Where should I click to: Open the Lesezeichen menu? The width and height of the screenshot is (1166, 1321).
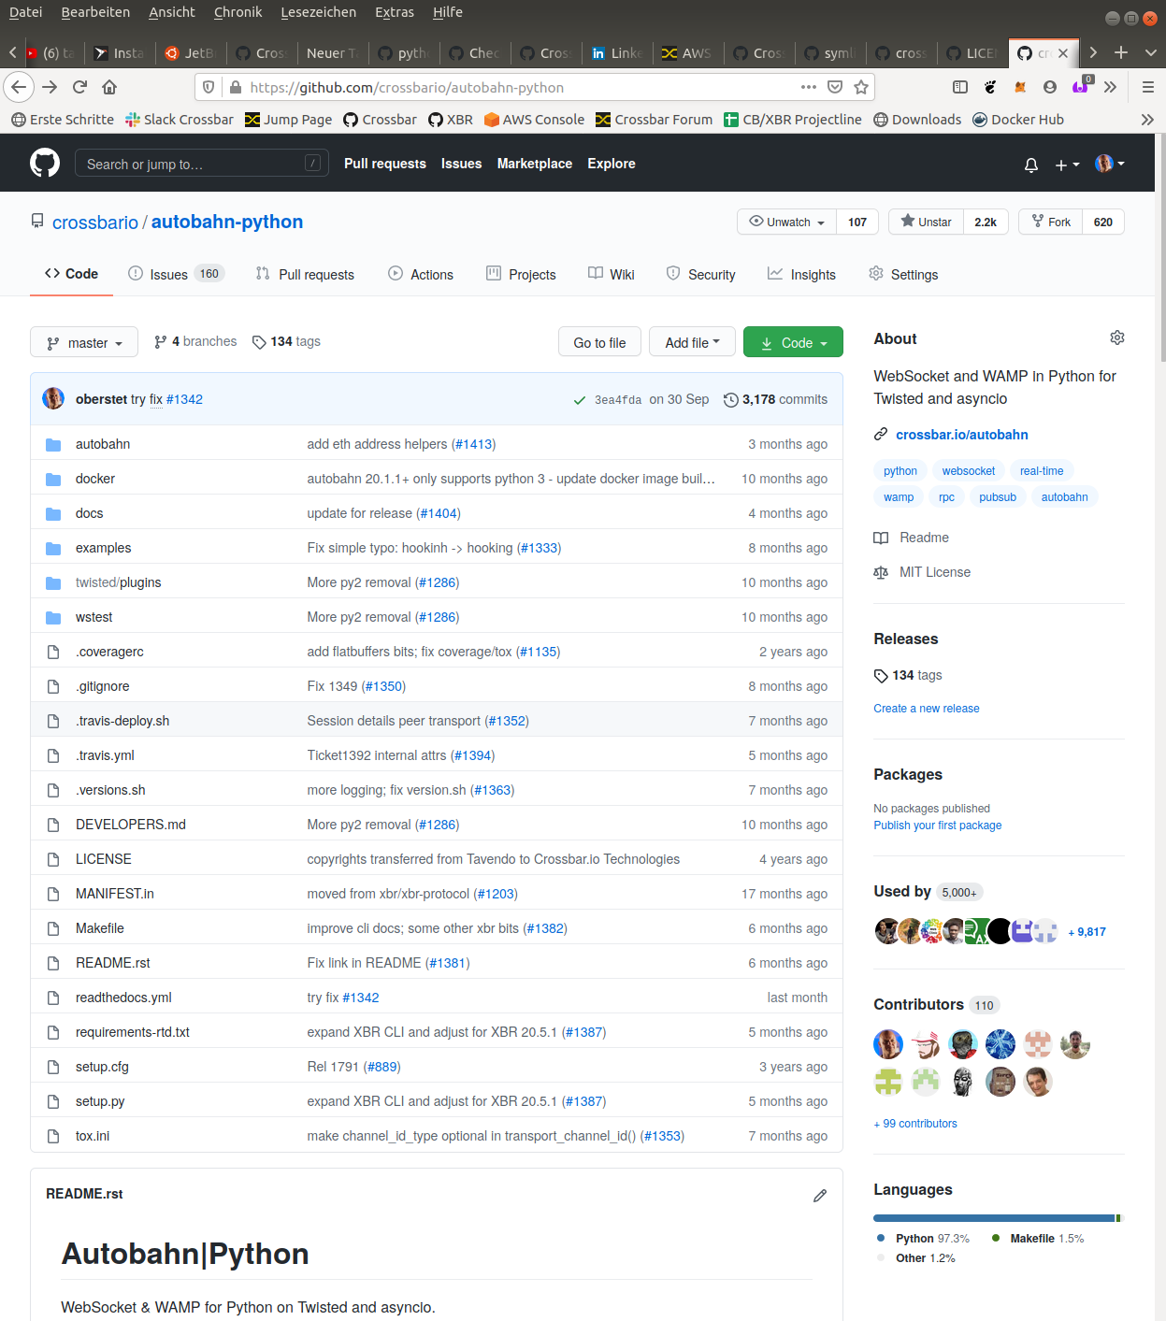coord(318,12)
